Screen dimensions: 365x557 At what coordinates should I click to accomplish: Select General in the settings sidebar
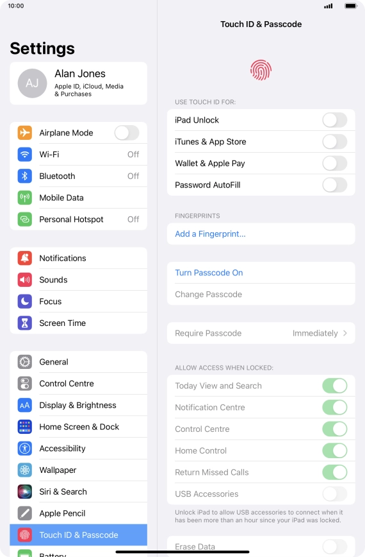tap(78, 362)
